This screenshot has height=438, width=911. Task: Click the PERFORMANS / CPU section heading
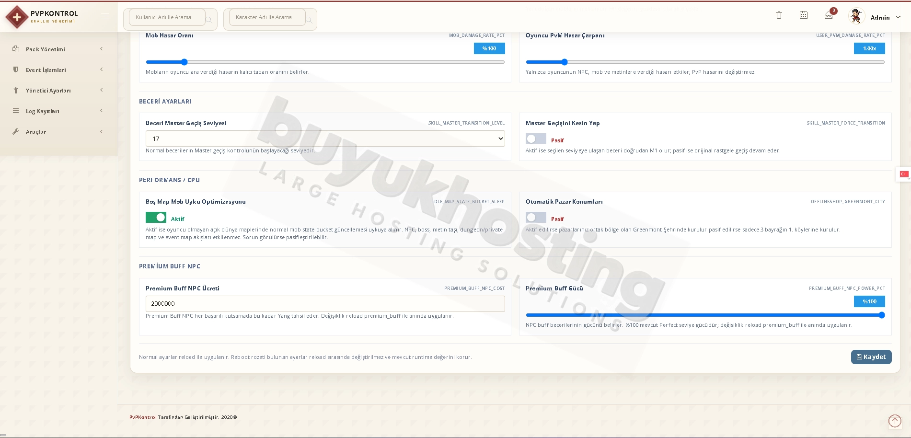click(169, 180)
